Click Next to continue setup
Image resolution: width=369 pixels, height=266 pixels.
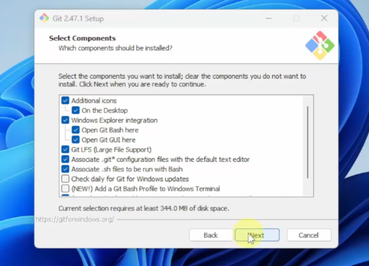[x=257, y=235]
